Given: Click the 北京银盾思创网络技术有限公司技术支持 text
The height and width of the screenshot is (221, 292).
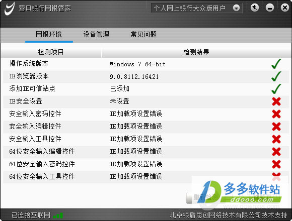Looking at the screenshot, I should (x=229, y=215).
